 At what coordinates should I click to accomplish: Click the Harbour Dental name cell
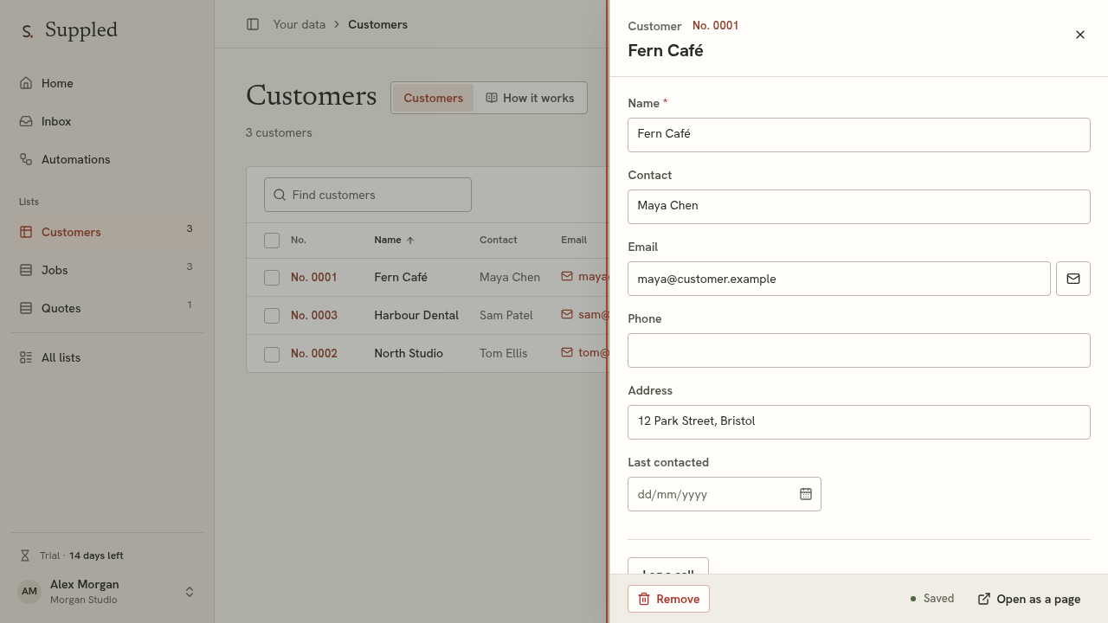coord(416,315)
